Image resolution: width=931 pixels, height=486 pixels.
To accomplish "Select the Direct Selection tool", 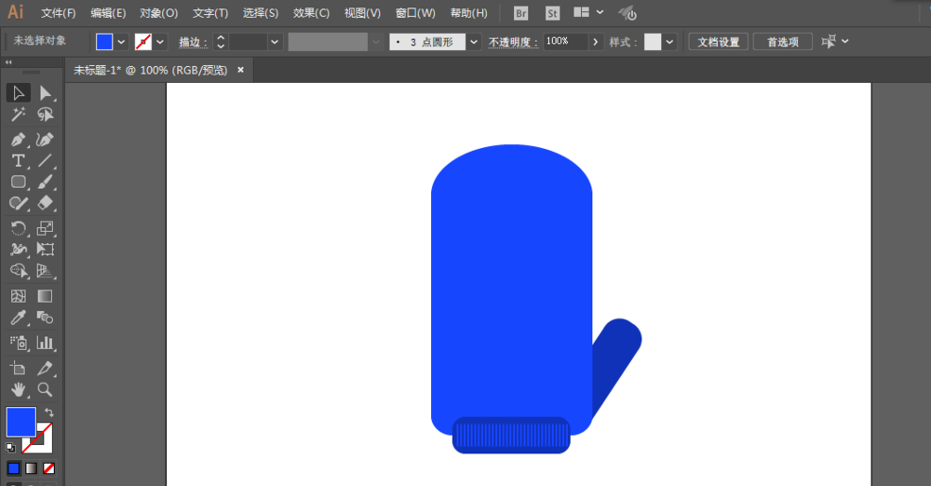I will 45,93.
